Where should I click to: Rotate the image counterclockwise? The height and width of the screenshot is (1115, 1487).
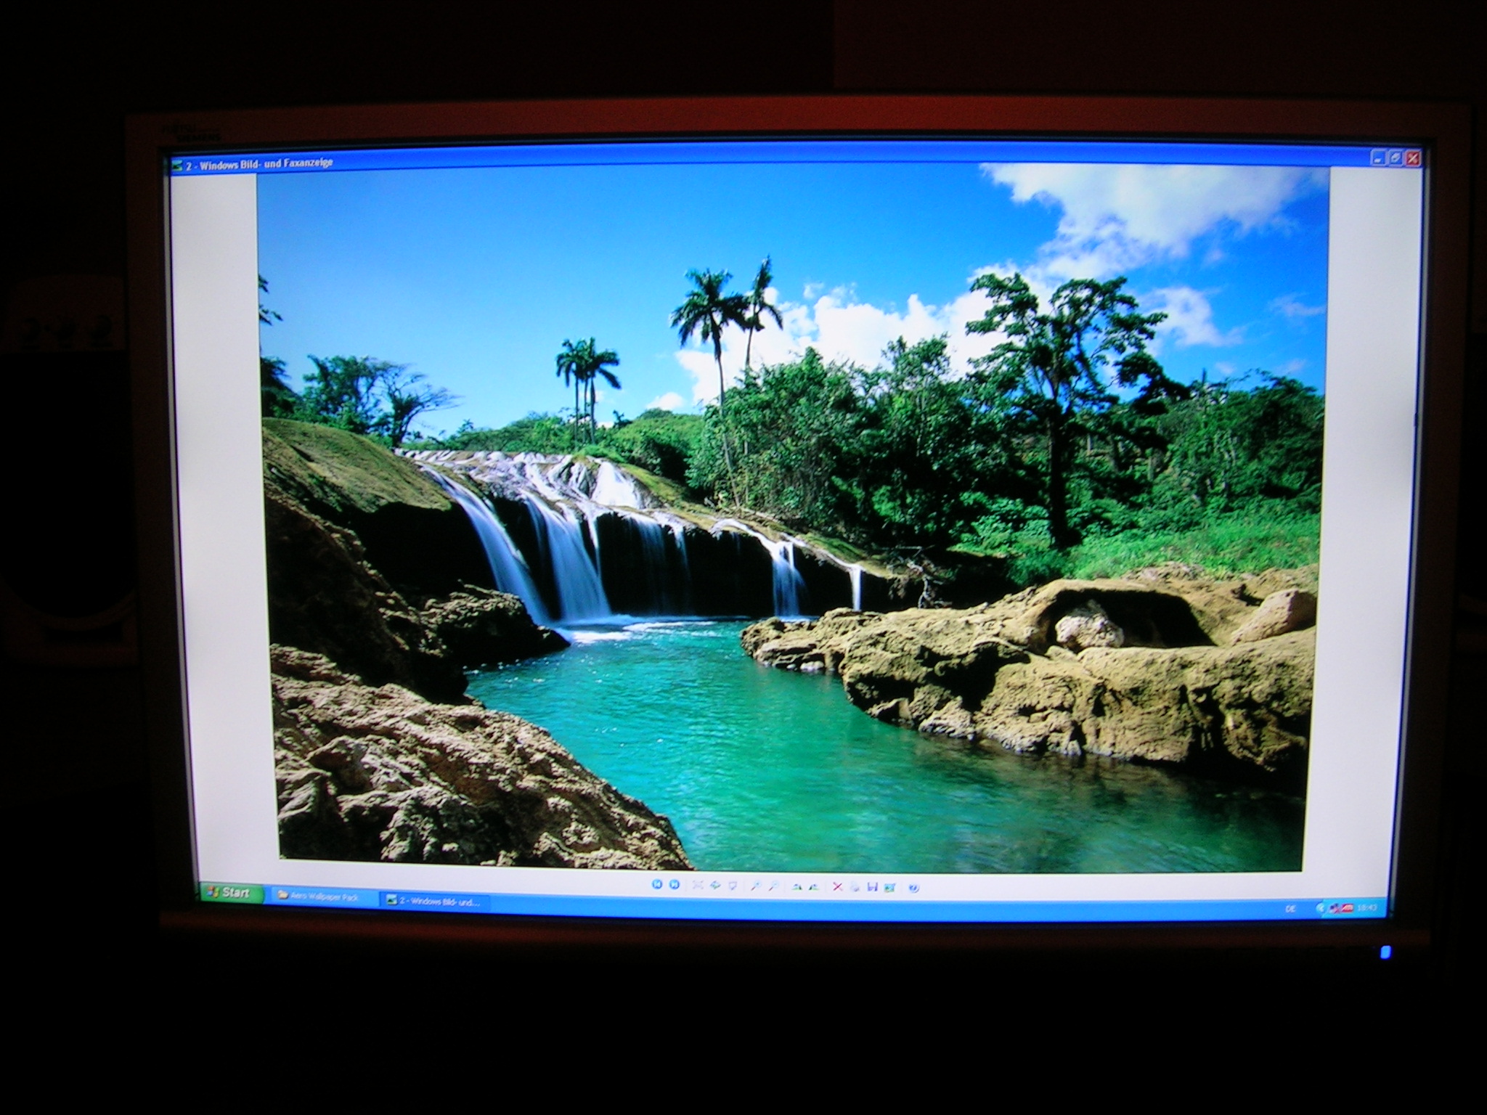click(x=814, y=886)
